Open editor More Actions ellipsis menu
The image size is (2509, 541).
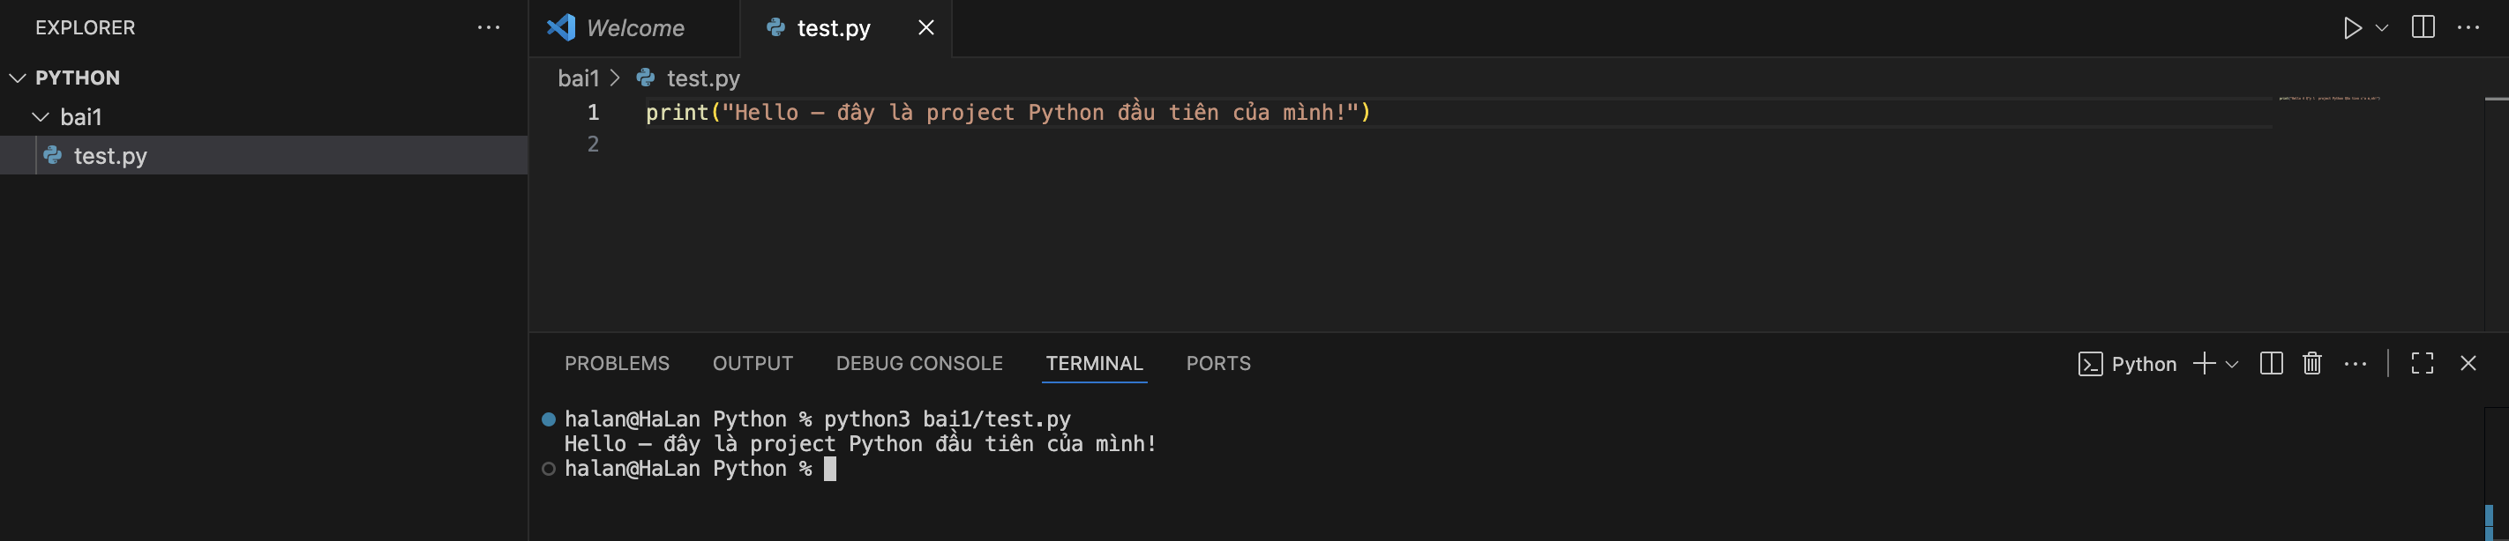point(2468,28)
